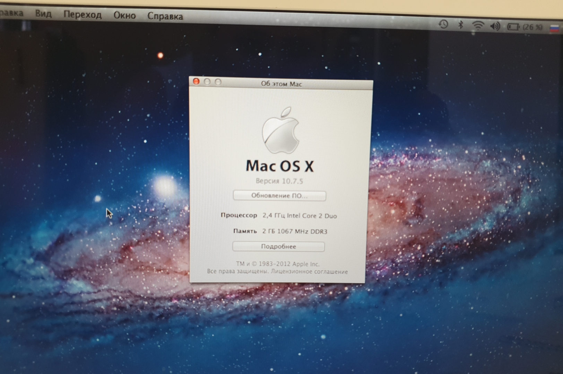Click the Обновление ПО... button

pos(279,196)
